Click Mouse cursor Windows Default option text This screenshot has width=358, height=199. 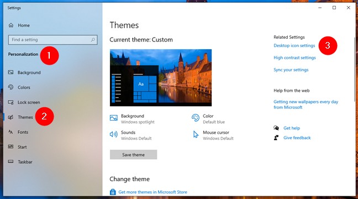(218, 135)
